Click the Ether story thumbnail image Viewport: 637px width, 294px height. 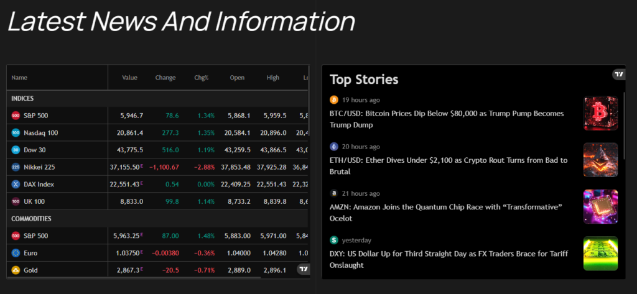point(600,160)
